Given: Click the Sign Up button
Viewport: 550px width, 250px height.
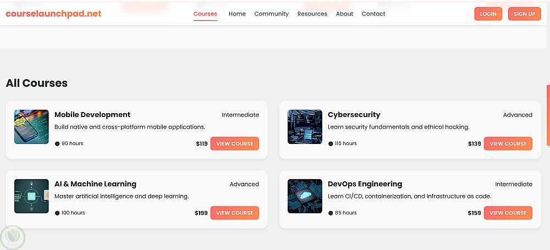Looking at the screenshot, I should point(524,14).
